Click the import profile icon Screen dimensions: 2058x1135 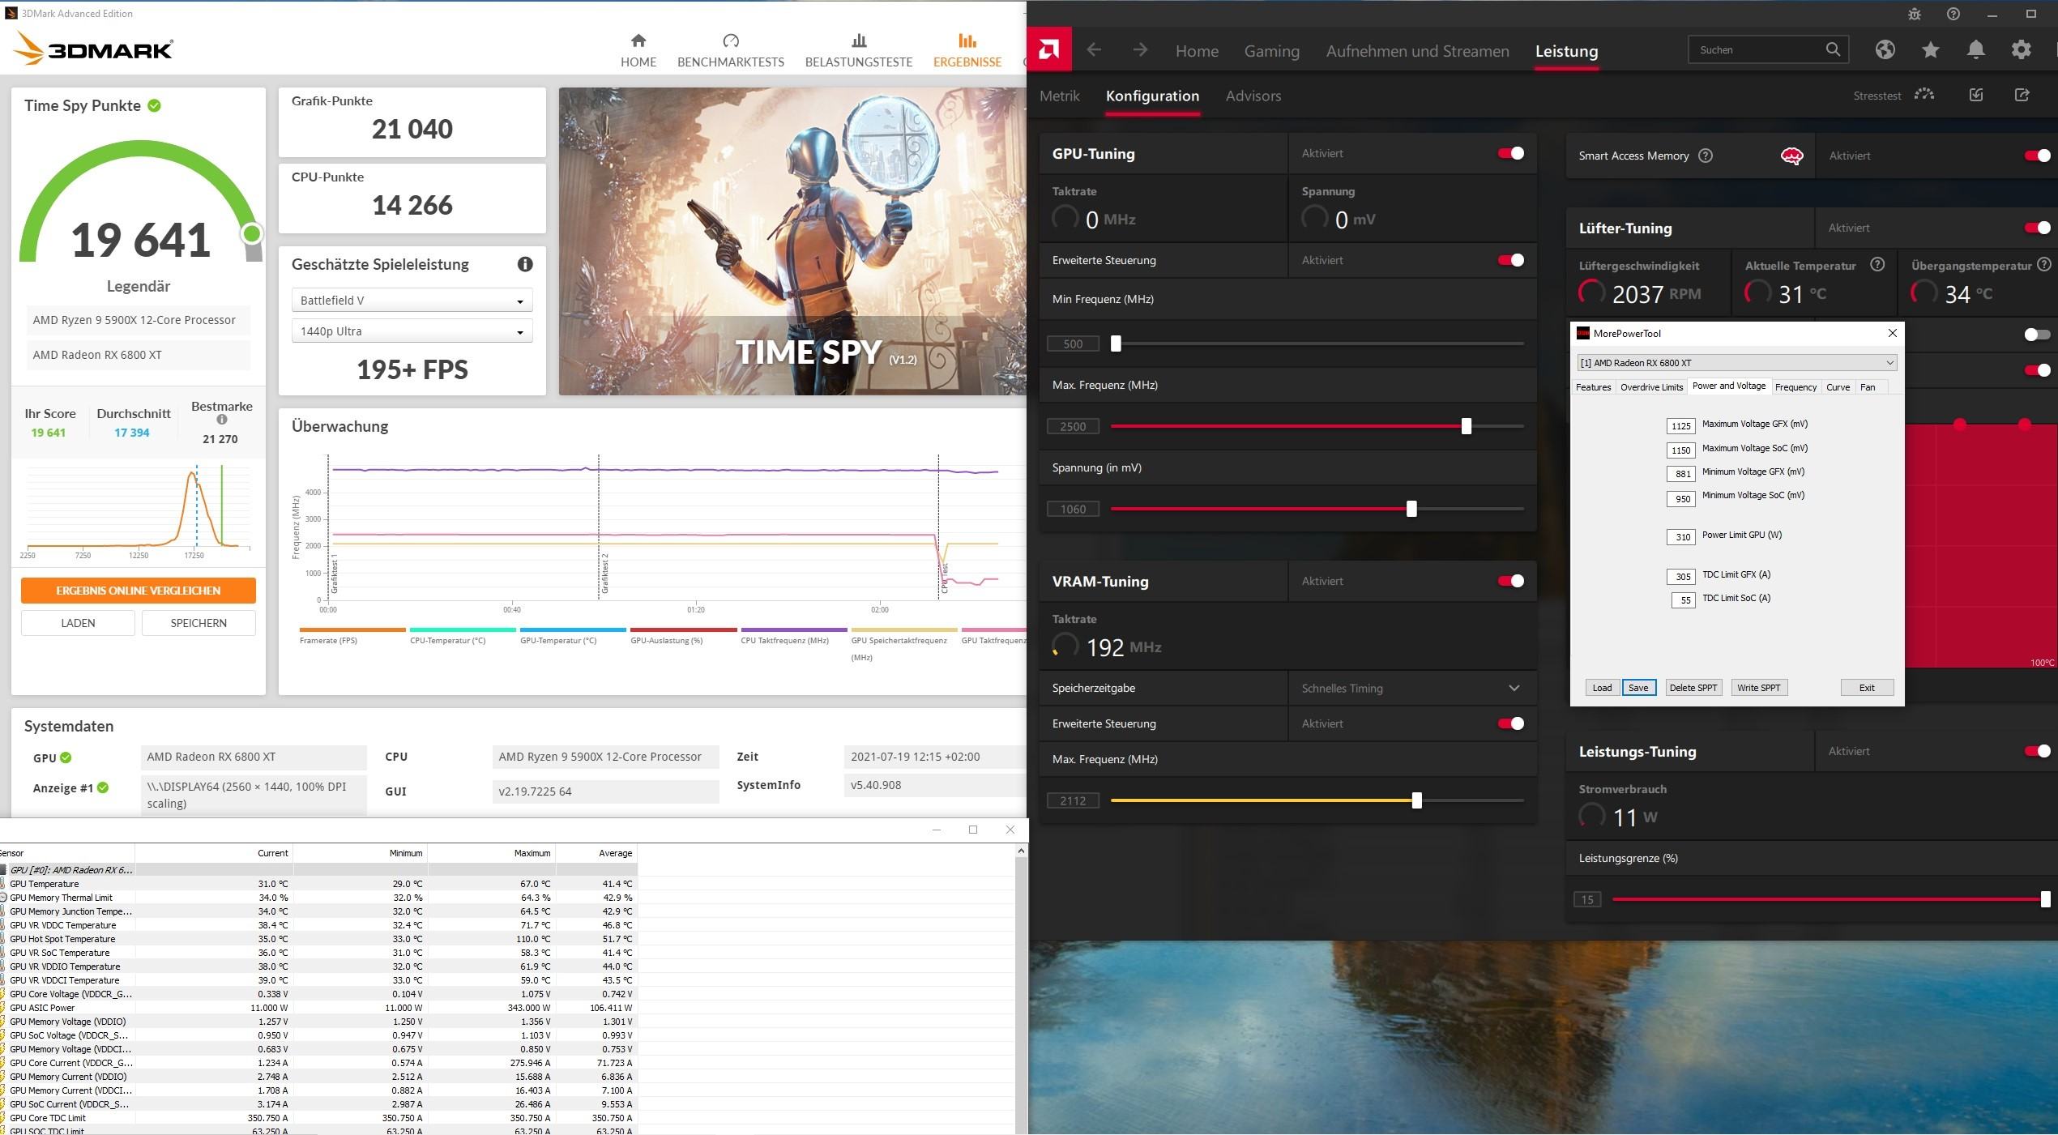1976,95
